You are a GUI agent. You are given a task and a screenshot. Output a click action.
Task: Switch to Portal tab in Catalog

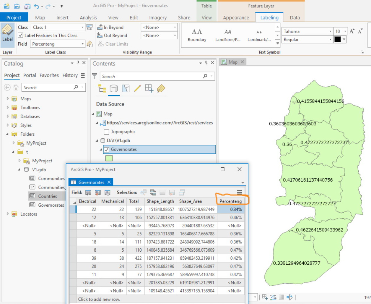click(x=30, y=75)
